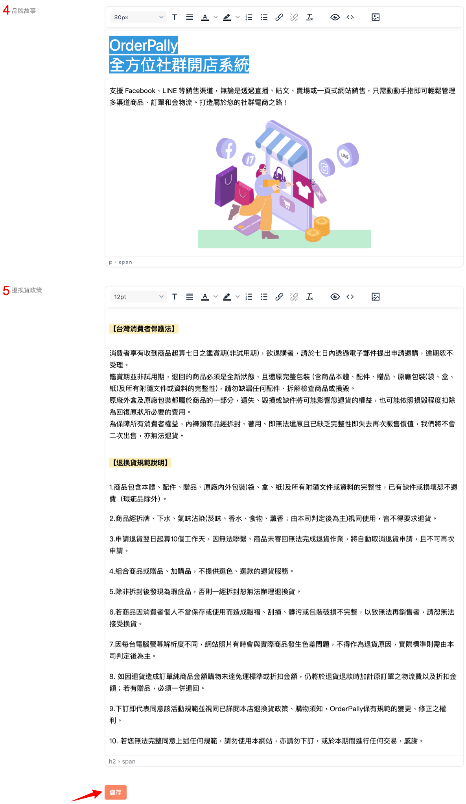Open the 12pt font size dropdown

click(138, 297)
